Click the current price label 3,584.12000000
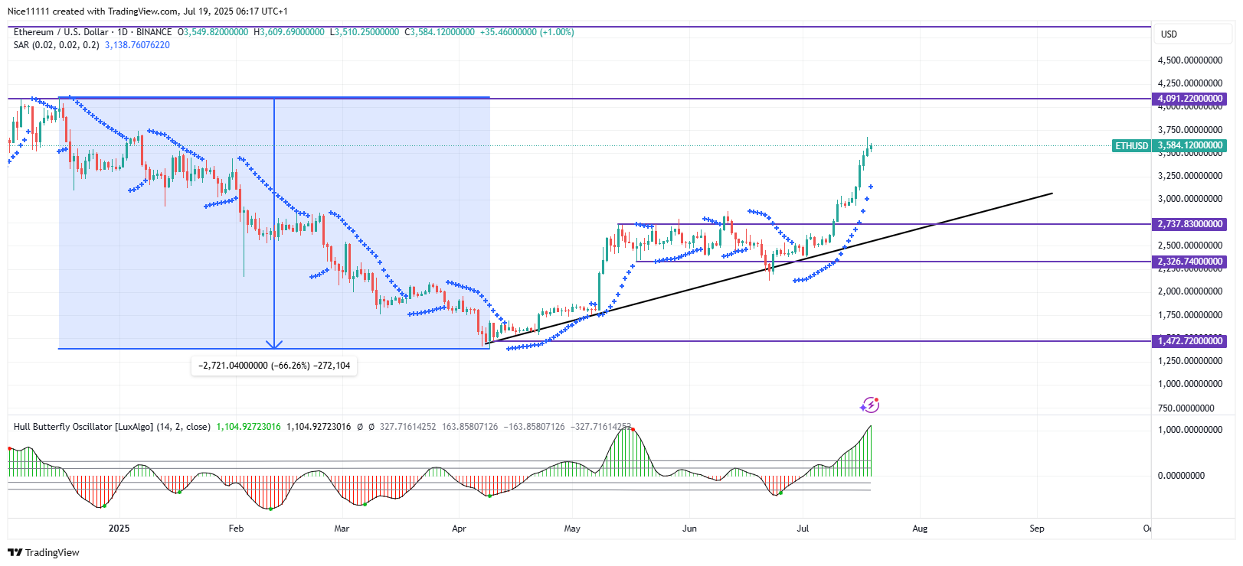1243x566 pixels. (1190, 145)
